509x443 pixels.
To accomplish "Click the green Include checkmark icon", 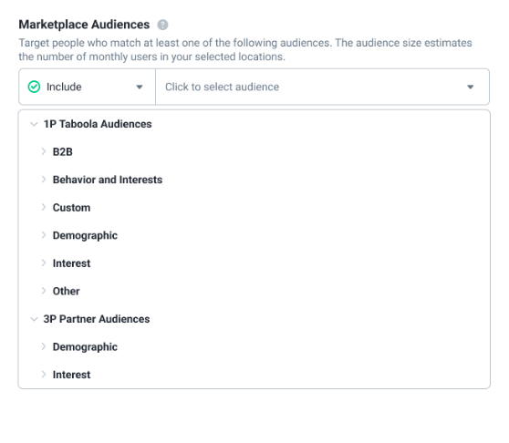I will (34, 87).
